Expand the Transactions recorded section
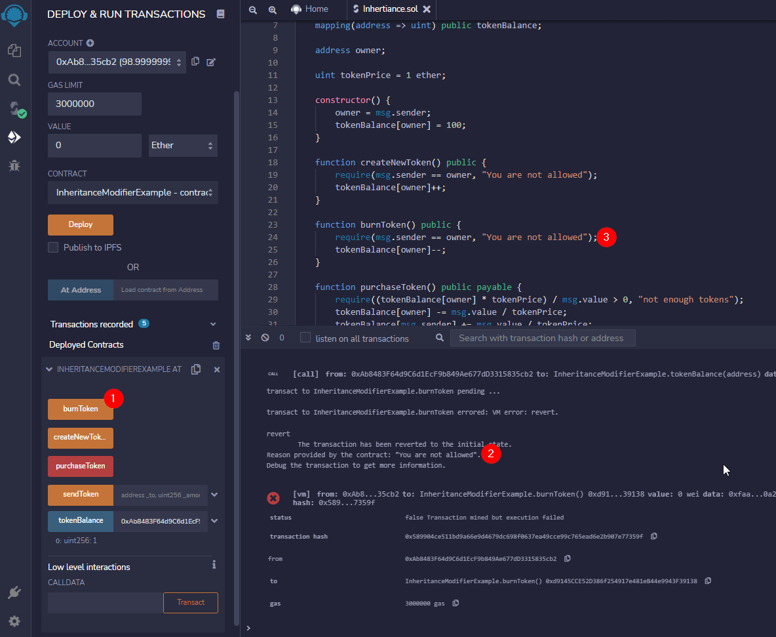 pos(213,324)
